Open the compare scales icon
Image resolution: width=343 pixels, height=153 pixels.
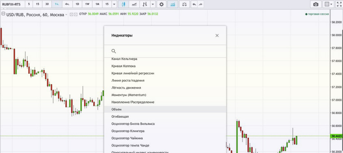tap(184, 4)
